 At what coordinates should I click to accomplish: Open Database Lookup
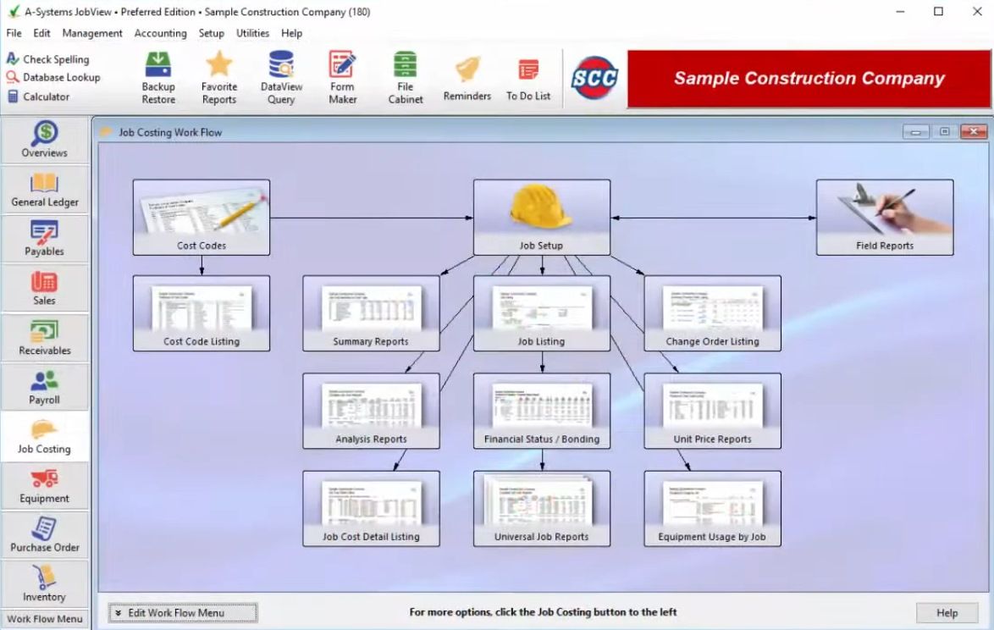(53, 77)
